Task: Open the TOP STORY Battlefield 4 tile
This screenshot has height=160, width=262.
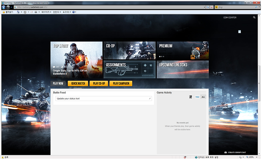Action: click(x=76, y=60)
